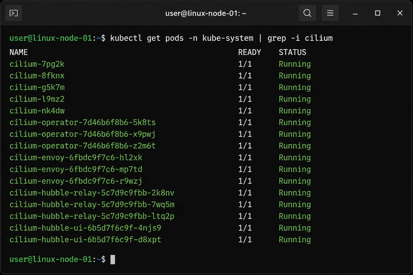Image resolution: width=413 pixels, height=275 pixels.
Task: Select pod cilium-hubble-ui-6b5d7f6c9f-d8xpt
Action: pyautogui.click(x=85, y=240)
